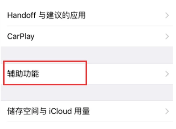
Task: Tap the arrow beside 储存空间与 iCloud 用量
Action: click(x=167, y=111)
